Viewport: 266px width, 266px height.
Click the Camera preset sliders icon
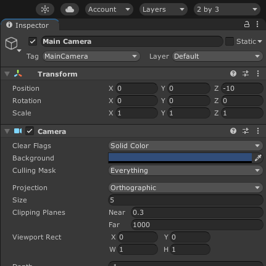(246, 131)
